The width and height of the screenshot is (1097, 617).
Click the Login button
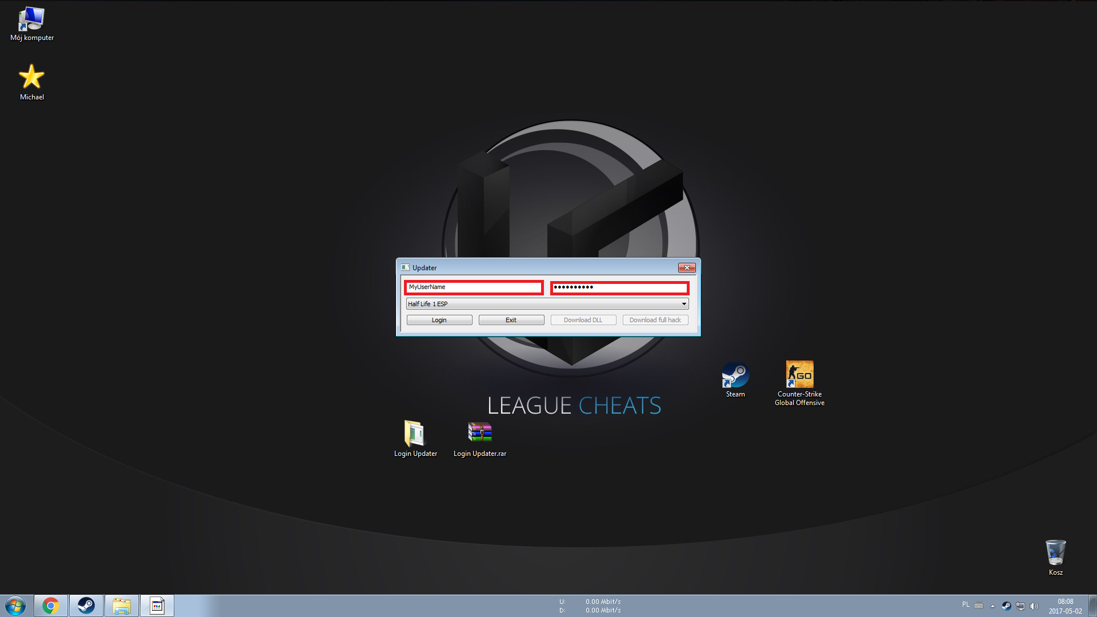click(438, 319)
